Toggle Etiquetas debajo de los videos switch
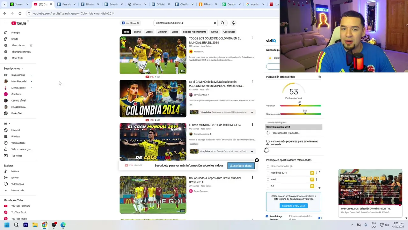 (320, 218)
